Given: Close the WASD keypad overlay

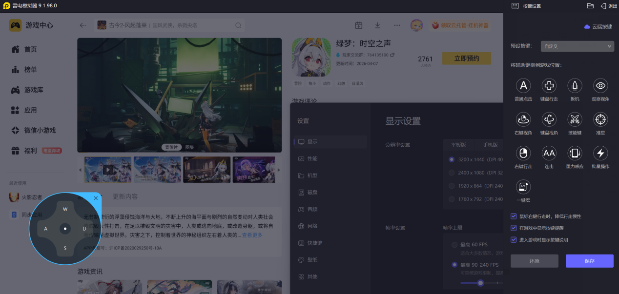Looking at the screenshot, I should point(96,198).
